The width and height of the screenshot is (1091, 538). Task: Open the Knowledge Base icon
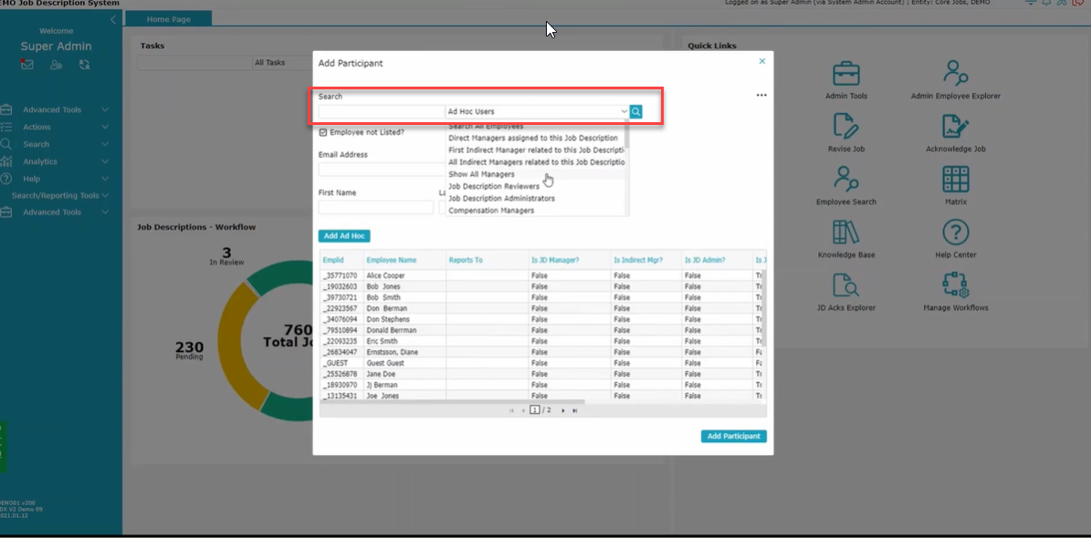pos(845,233)
